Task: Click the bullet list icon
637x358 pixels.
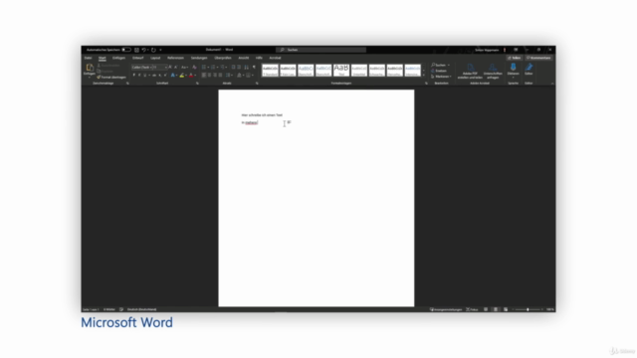Action: coord(204,67)
